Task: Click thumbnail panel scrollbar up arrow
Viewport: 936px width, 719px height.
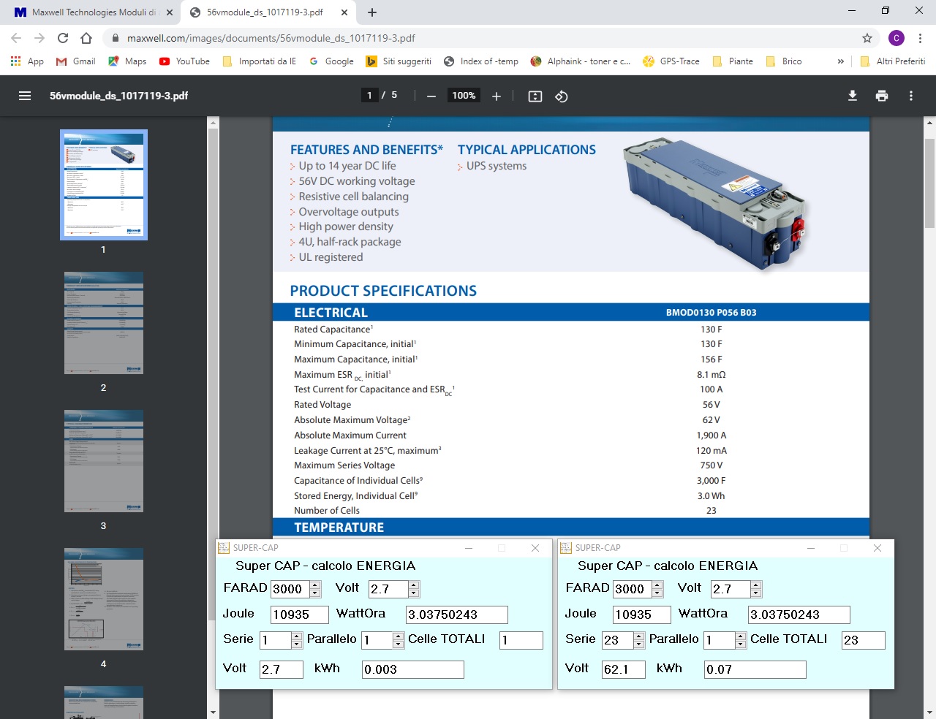Action: (x=213, y=123)
